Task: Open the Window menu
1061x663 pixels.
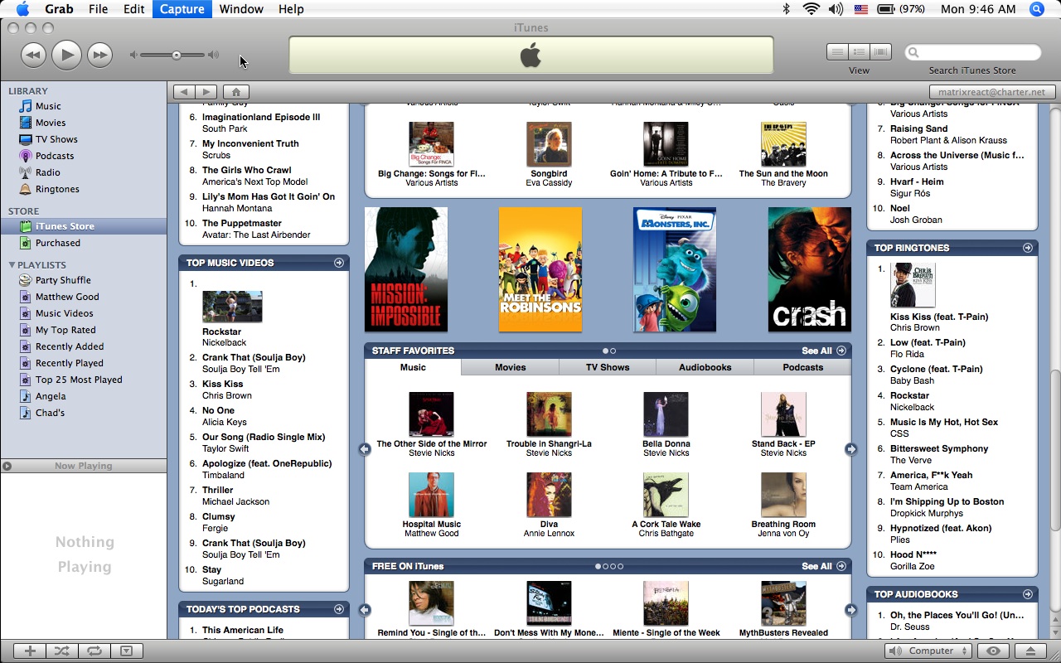Action: 241,9
